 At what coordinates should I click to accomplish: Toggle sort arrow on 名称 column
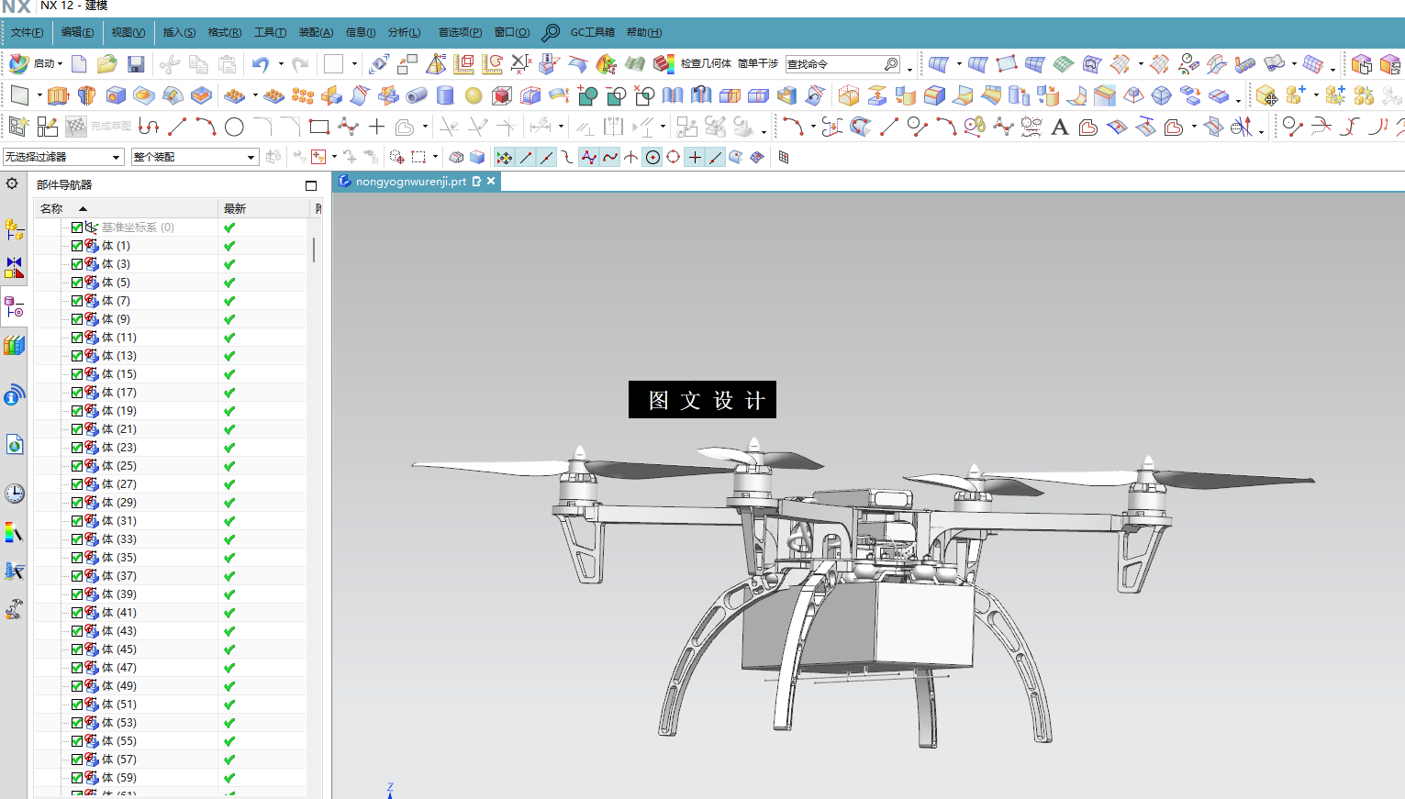[x=83, y=209]
